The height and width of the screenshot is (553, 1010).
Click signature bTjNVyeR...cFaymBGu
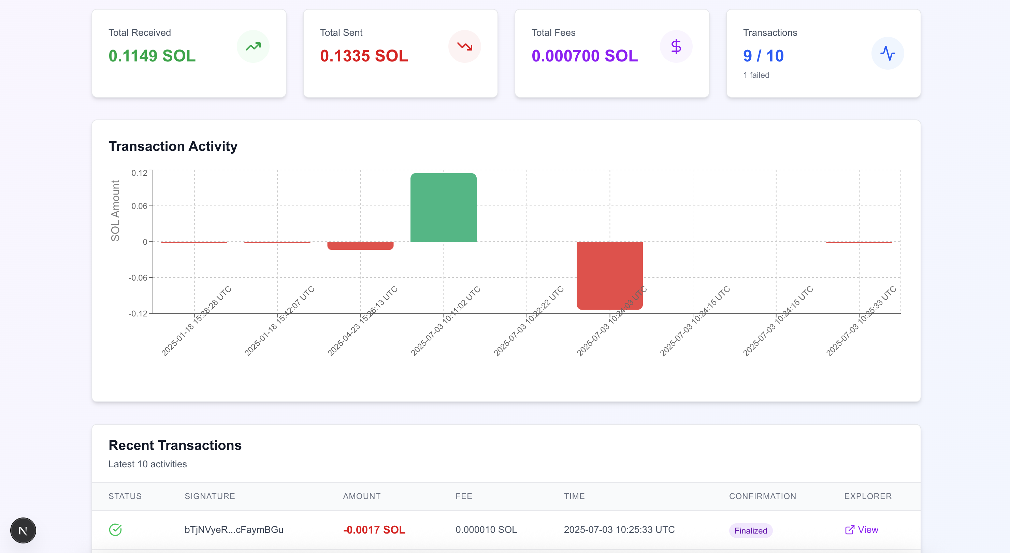[x=234, y=529]
